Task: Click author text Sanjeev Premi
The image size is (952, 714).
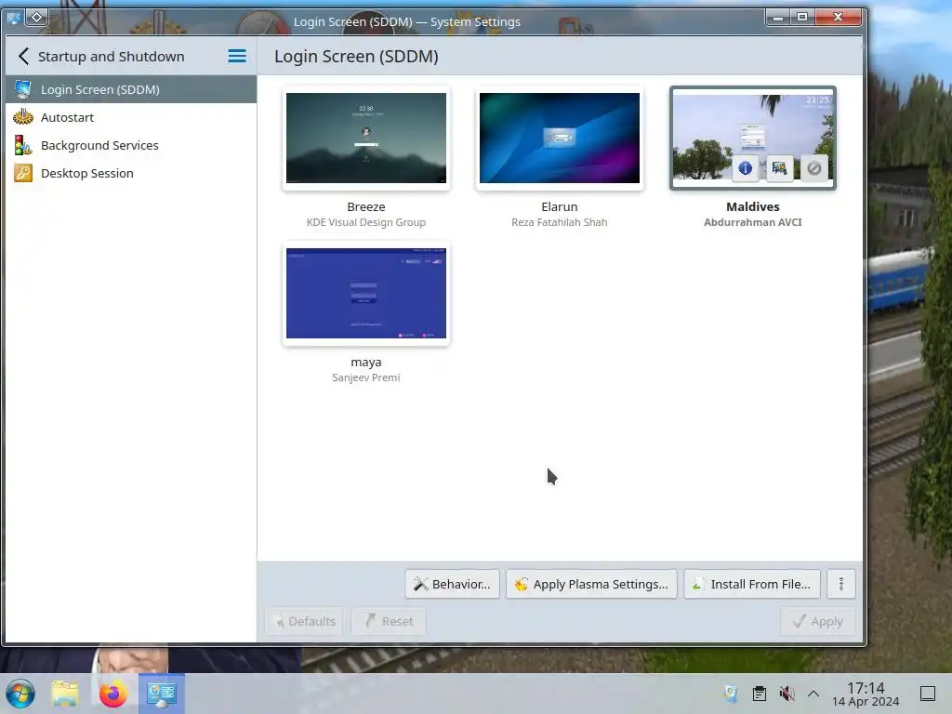Action: (366, 377)
